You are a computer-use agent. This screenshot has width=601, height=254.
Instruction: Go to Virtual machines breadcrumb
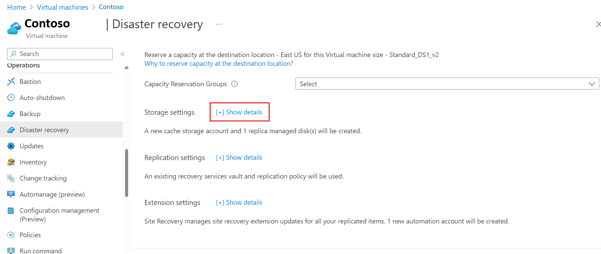pos(62,7)
